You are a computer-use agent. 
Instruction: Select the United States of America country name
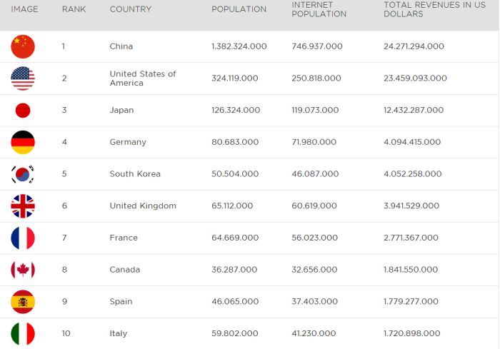coord(142,79)
